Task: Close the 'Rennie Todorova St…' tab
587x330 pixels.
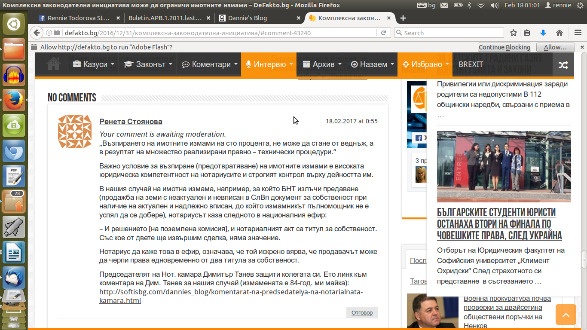Action: point(118,18)
